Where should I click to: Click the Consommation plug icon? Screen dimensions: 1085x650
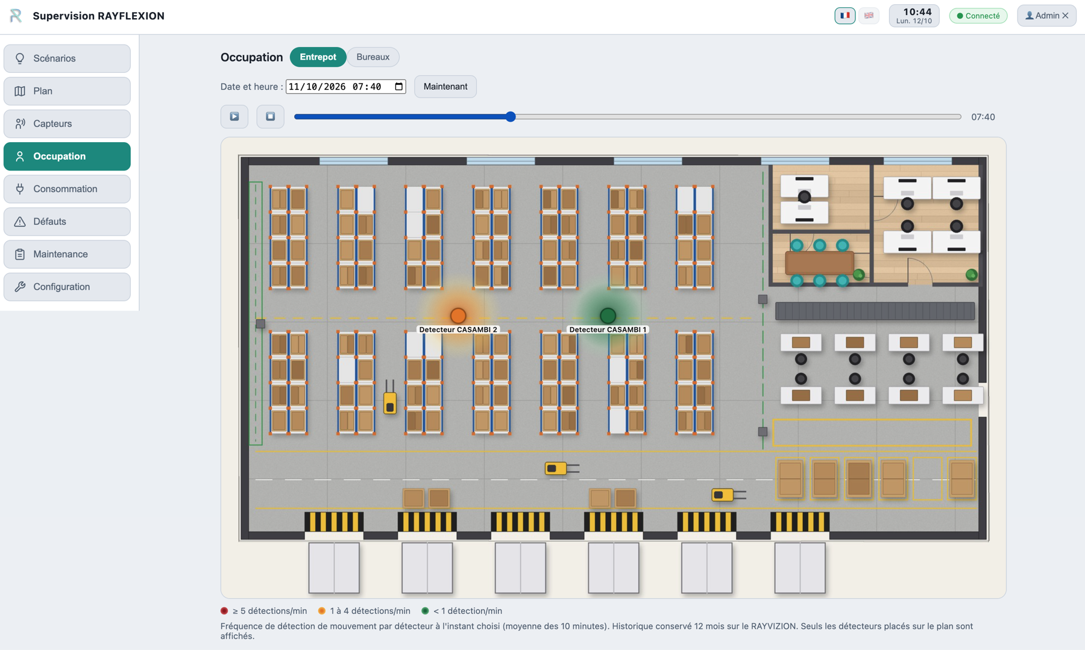point(20,189)
